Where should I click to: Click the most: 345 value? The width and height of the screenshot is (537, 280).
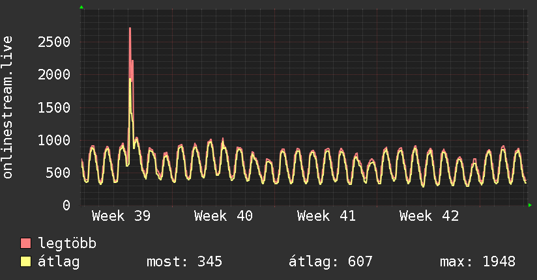[184, 262]
